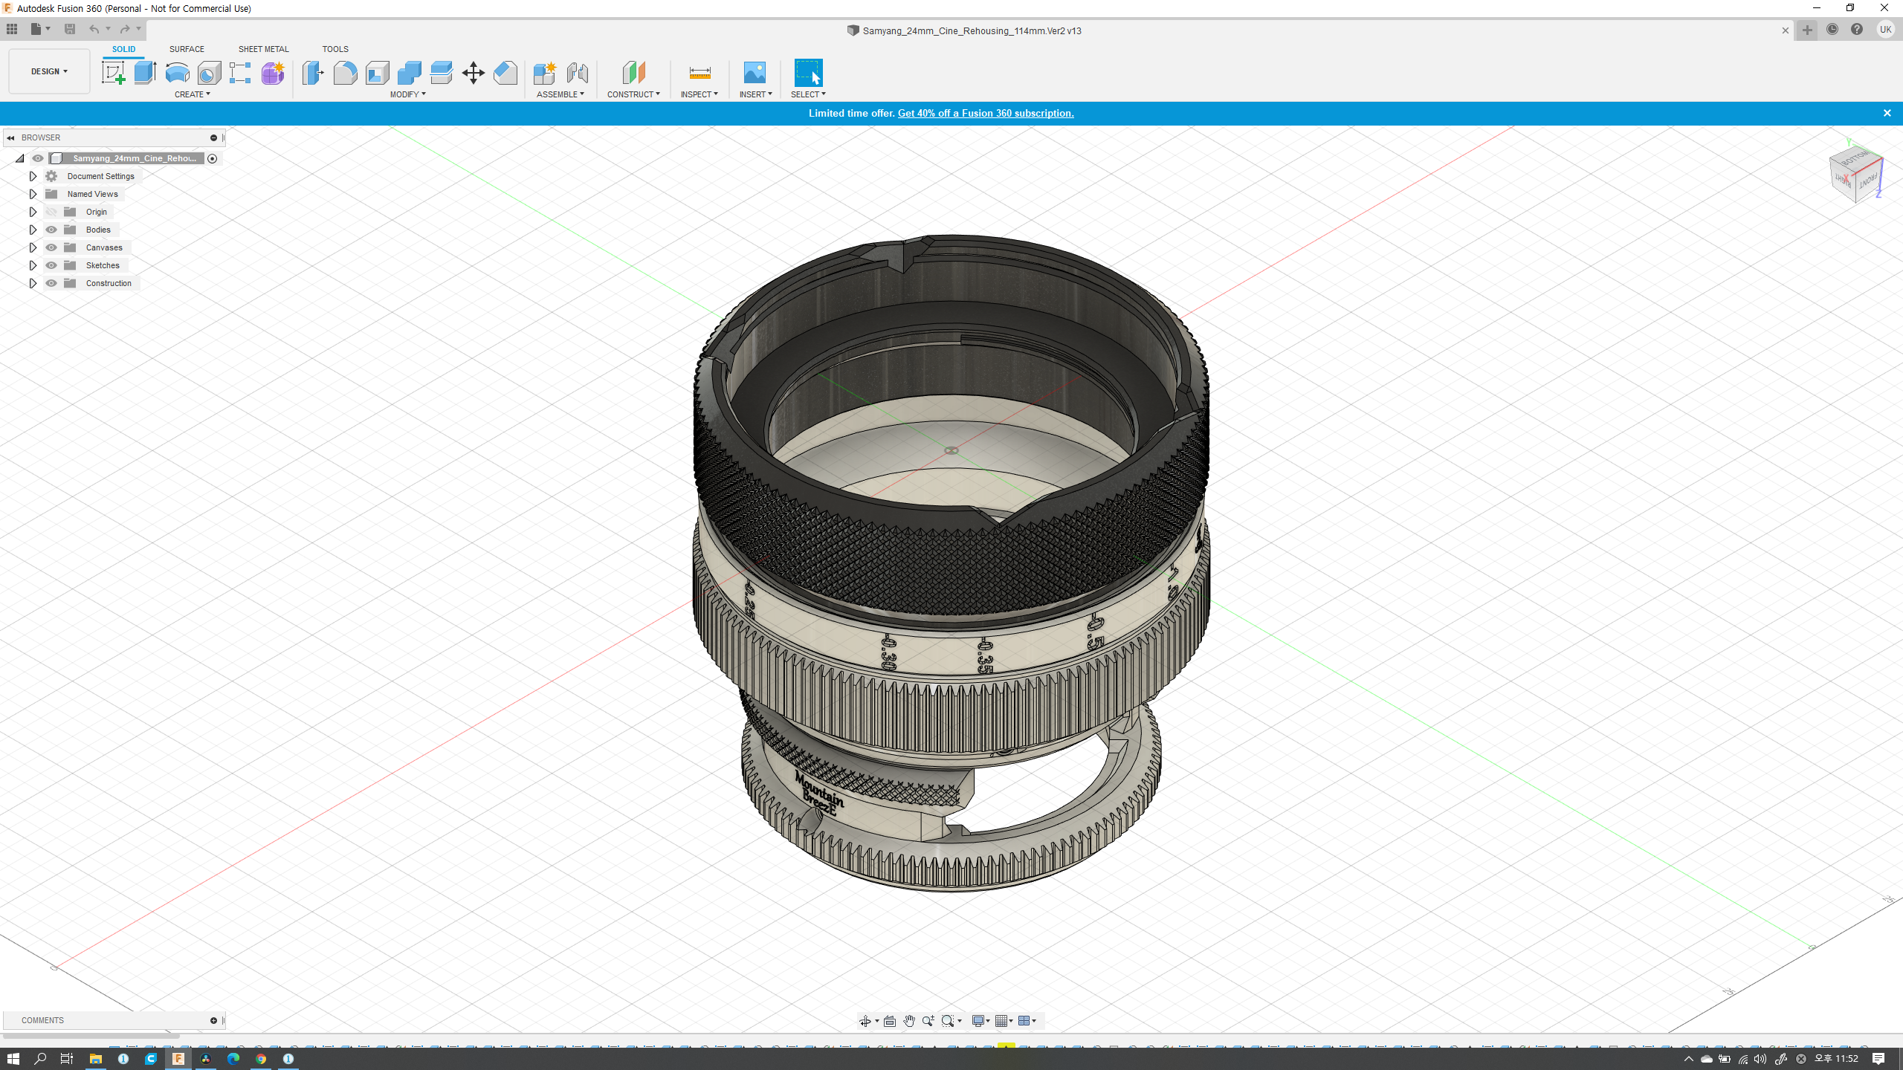The image size is (1903, 1070).
Task: Select the Create Sketch tool
Action: (x=113, y=73)
